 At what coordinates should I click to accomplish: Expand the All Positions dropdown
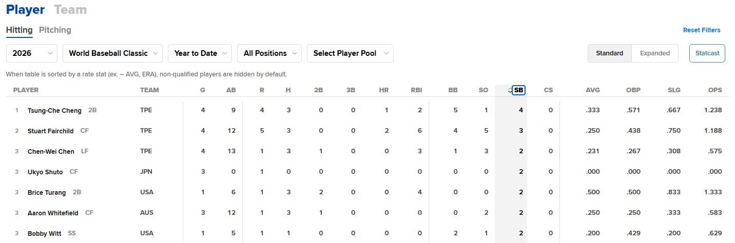coord(269,53)
